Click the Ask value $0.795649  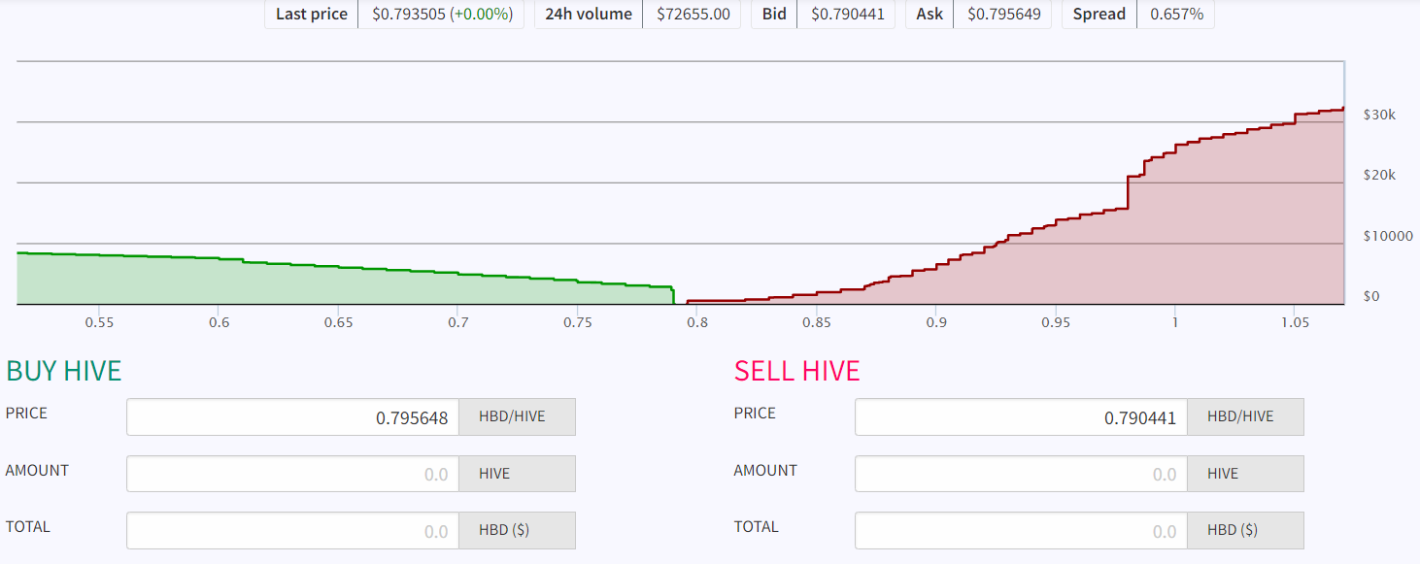1004,15
